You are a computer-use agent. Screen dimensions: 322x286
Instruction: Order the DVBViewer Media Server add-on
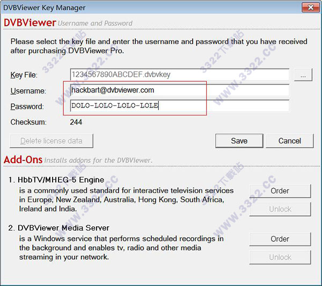pyautogui.click(x=280, y=239)
